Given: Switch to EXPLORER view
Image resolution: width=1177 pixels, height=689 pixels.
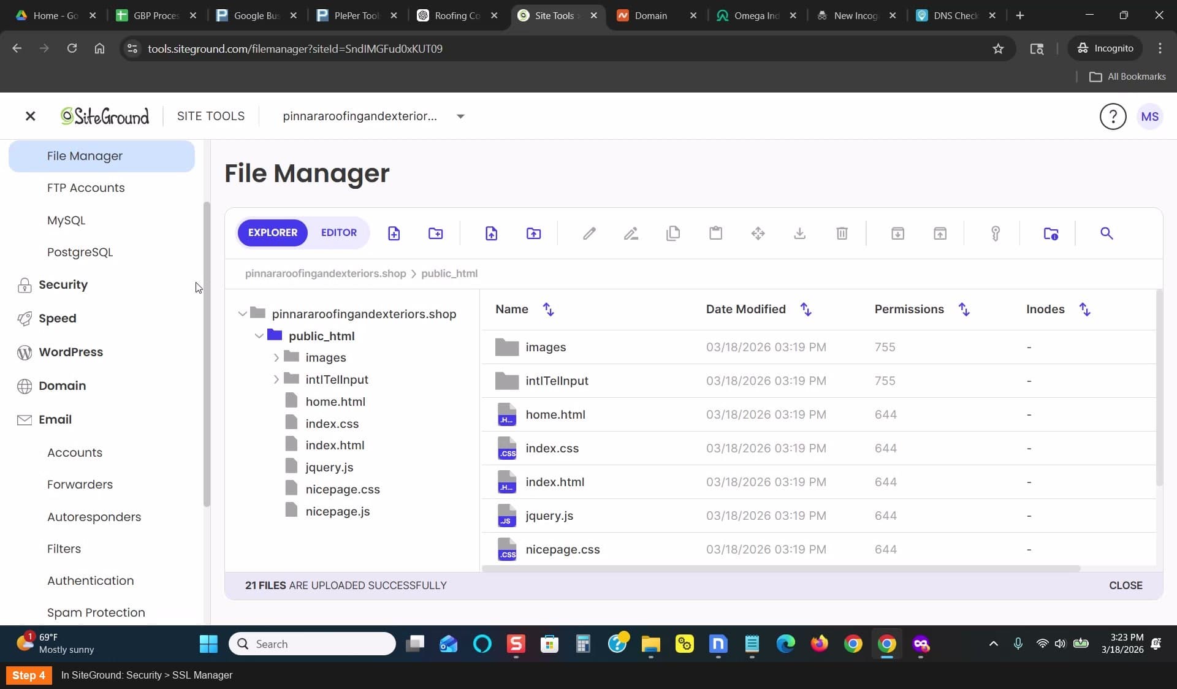Looking at the screenshot, I should click(x=272, y=233).
